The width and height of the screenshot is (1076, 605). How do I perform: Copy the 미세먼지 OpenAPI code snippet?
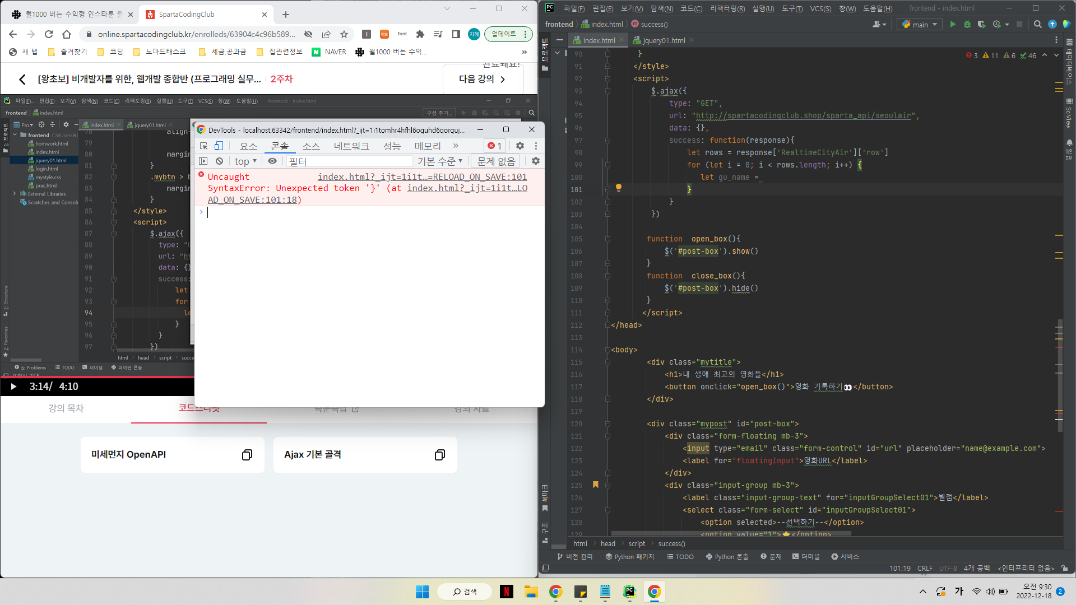point(247,455)
